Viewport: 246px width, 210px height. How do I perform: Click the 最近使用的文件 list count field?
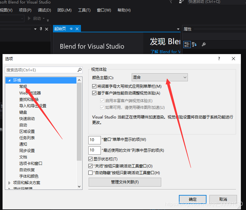pyautogui.click(x=94, y=150)
